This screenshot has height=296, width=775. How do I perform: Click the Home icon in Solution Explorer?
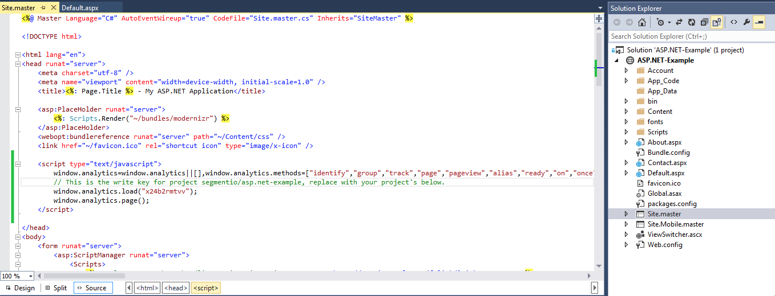[x=641, y=22]
